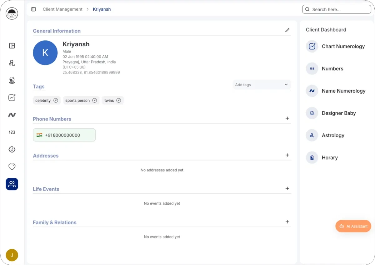Open Astrology (Leo symbol) in left sidebar
This screenshot has height=265, width=375.
(x=12, y=63)
